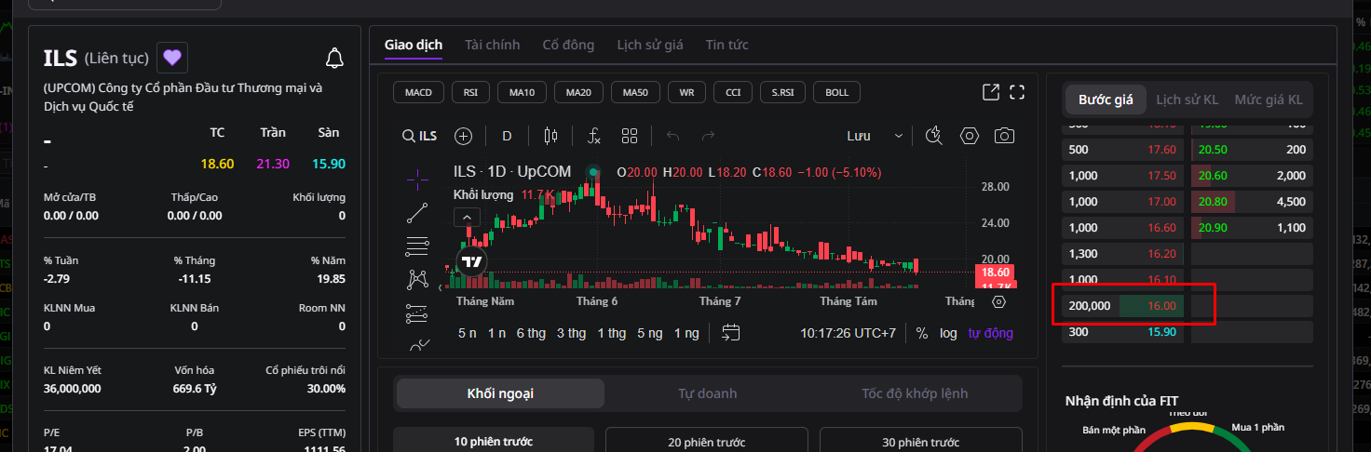Toggle the BOLL indicator button
Screen dimensions: 1371x452
pos(836,92)
